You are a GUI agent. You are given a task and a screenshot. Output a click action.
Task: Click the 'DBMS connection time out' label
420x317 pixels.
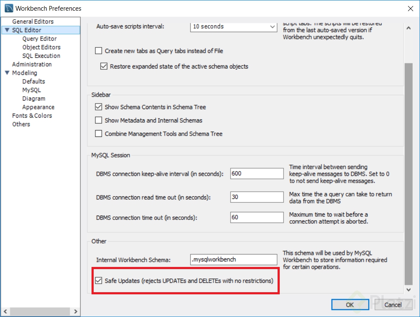tap(147, 218)
